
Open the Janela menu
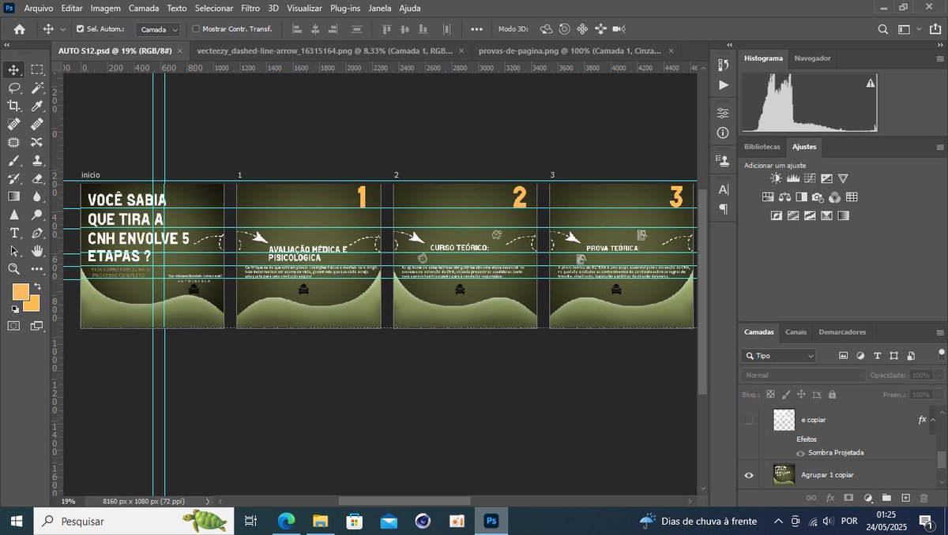[x=380, y=8]
